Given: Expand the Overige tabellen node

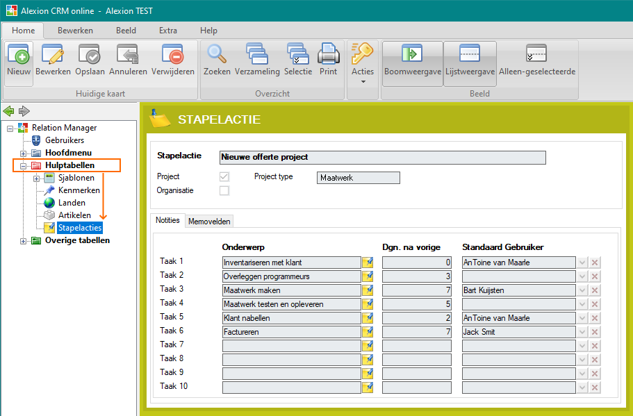Looking at the screenshot, I should 24,241.
